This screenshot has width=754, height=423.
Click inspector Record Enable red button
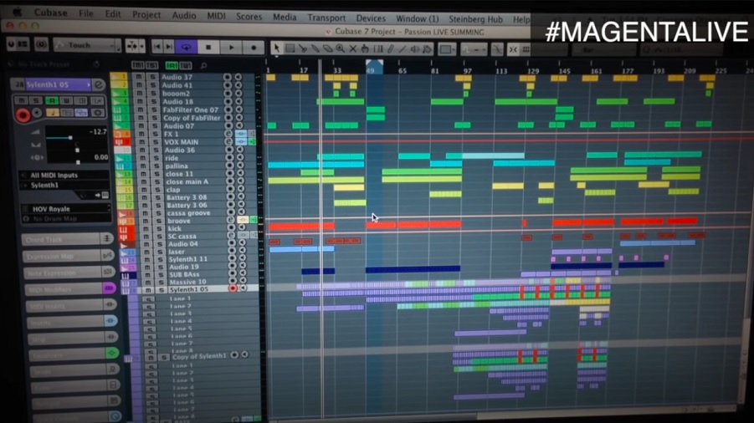(x=22, y=115)
